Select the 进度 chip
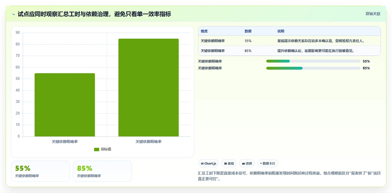 [x=247, y=163]
